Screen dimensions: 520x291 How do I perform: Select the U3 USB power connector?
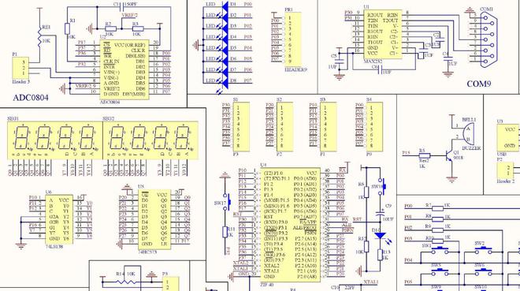pos(508,138)
